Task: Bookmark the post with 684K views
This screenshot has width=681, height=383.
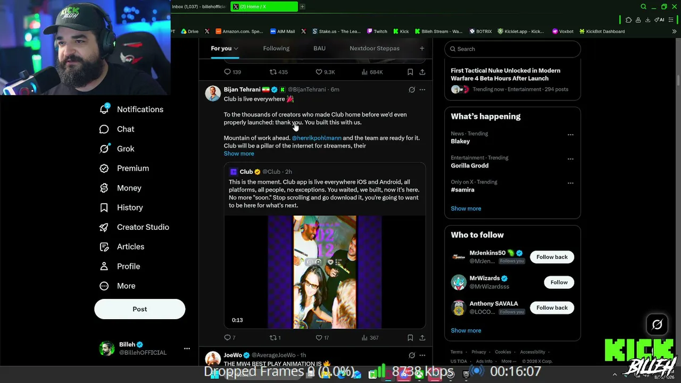Action: coord(410,72)
